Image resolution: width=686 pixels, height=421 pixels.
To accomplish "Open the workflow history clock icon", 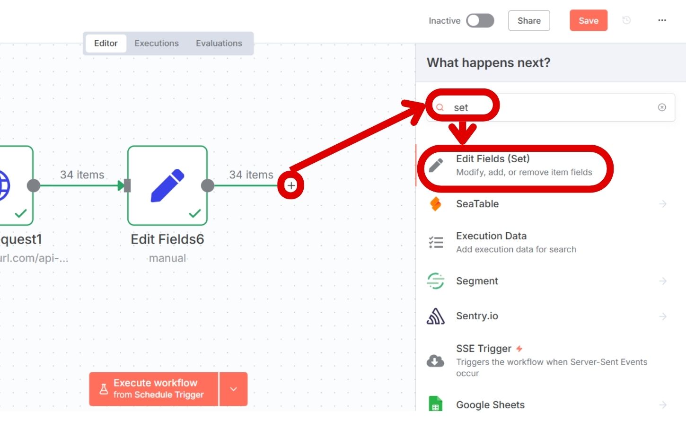I will (x=626, y=20).
